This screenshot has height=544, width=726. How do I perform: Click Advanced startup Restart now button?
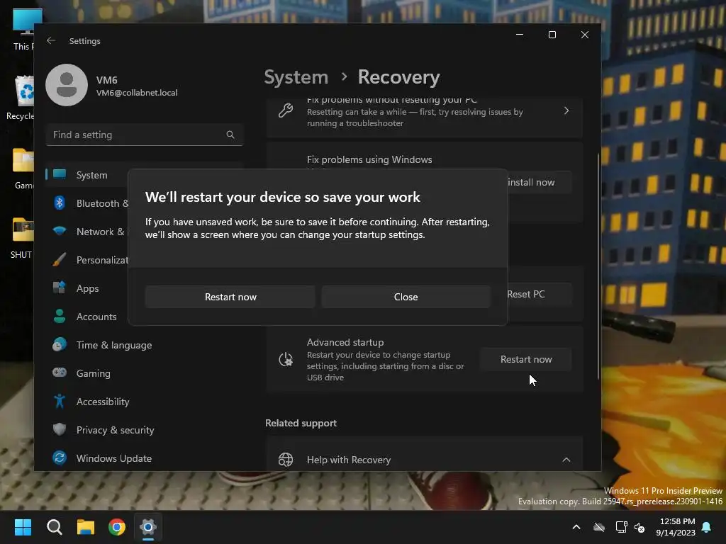[x=526, y=359]
